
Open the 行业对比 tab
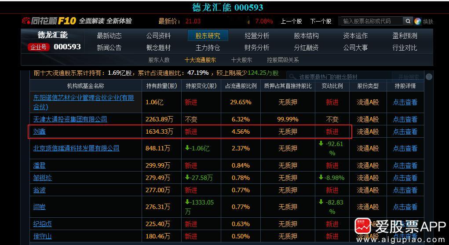(405, 48)
